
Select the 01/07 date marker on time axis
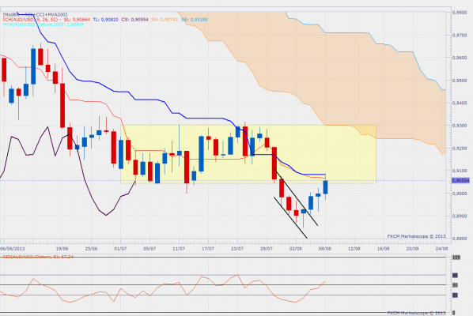120,249
